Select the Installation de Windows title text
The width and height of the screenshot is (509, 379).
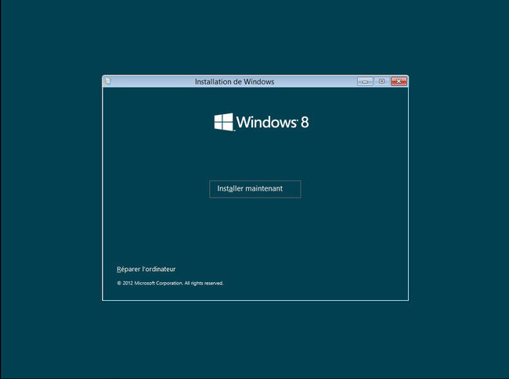(234, 81)
